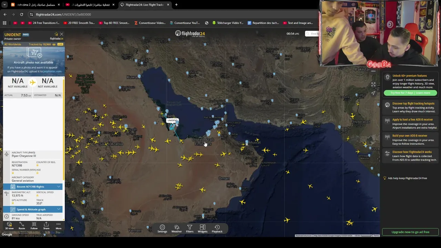Click the UNIDENT callsign label on the map
Viewport: 441px width, 248px height.
tap(172, 121)
